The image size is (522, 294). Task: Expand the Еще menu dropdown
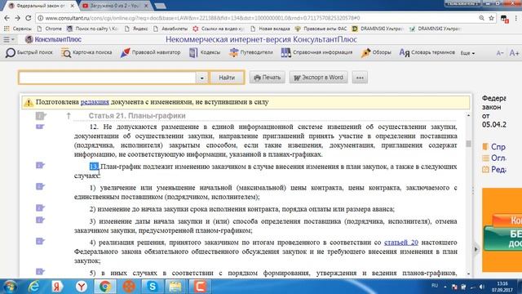click(467, 53)
